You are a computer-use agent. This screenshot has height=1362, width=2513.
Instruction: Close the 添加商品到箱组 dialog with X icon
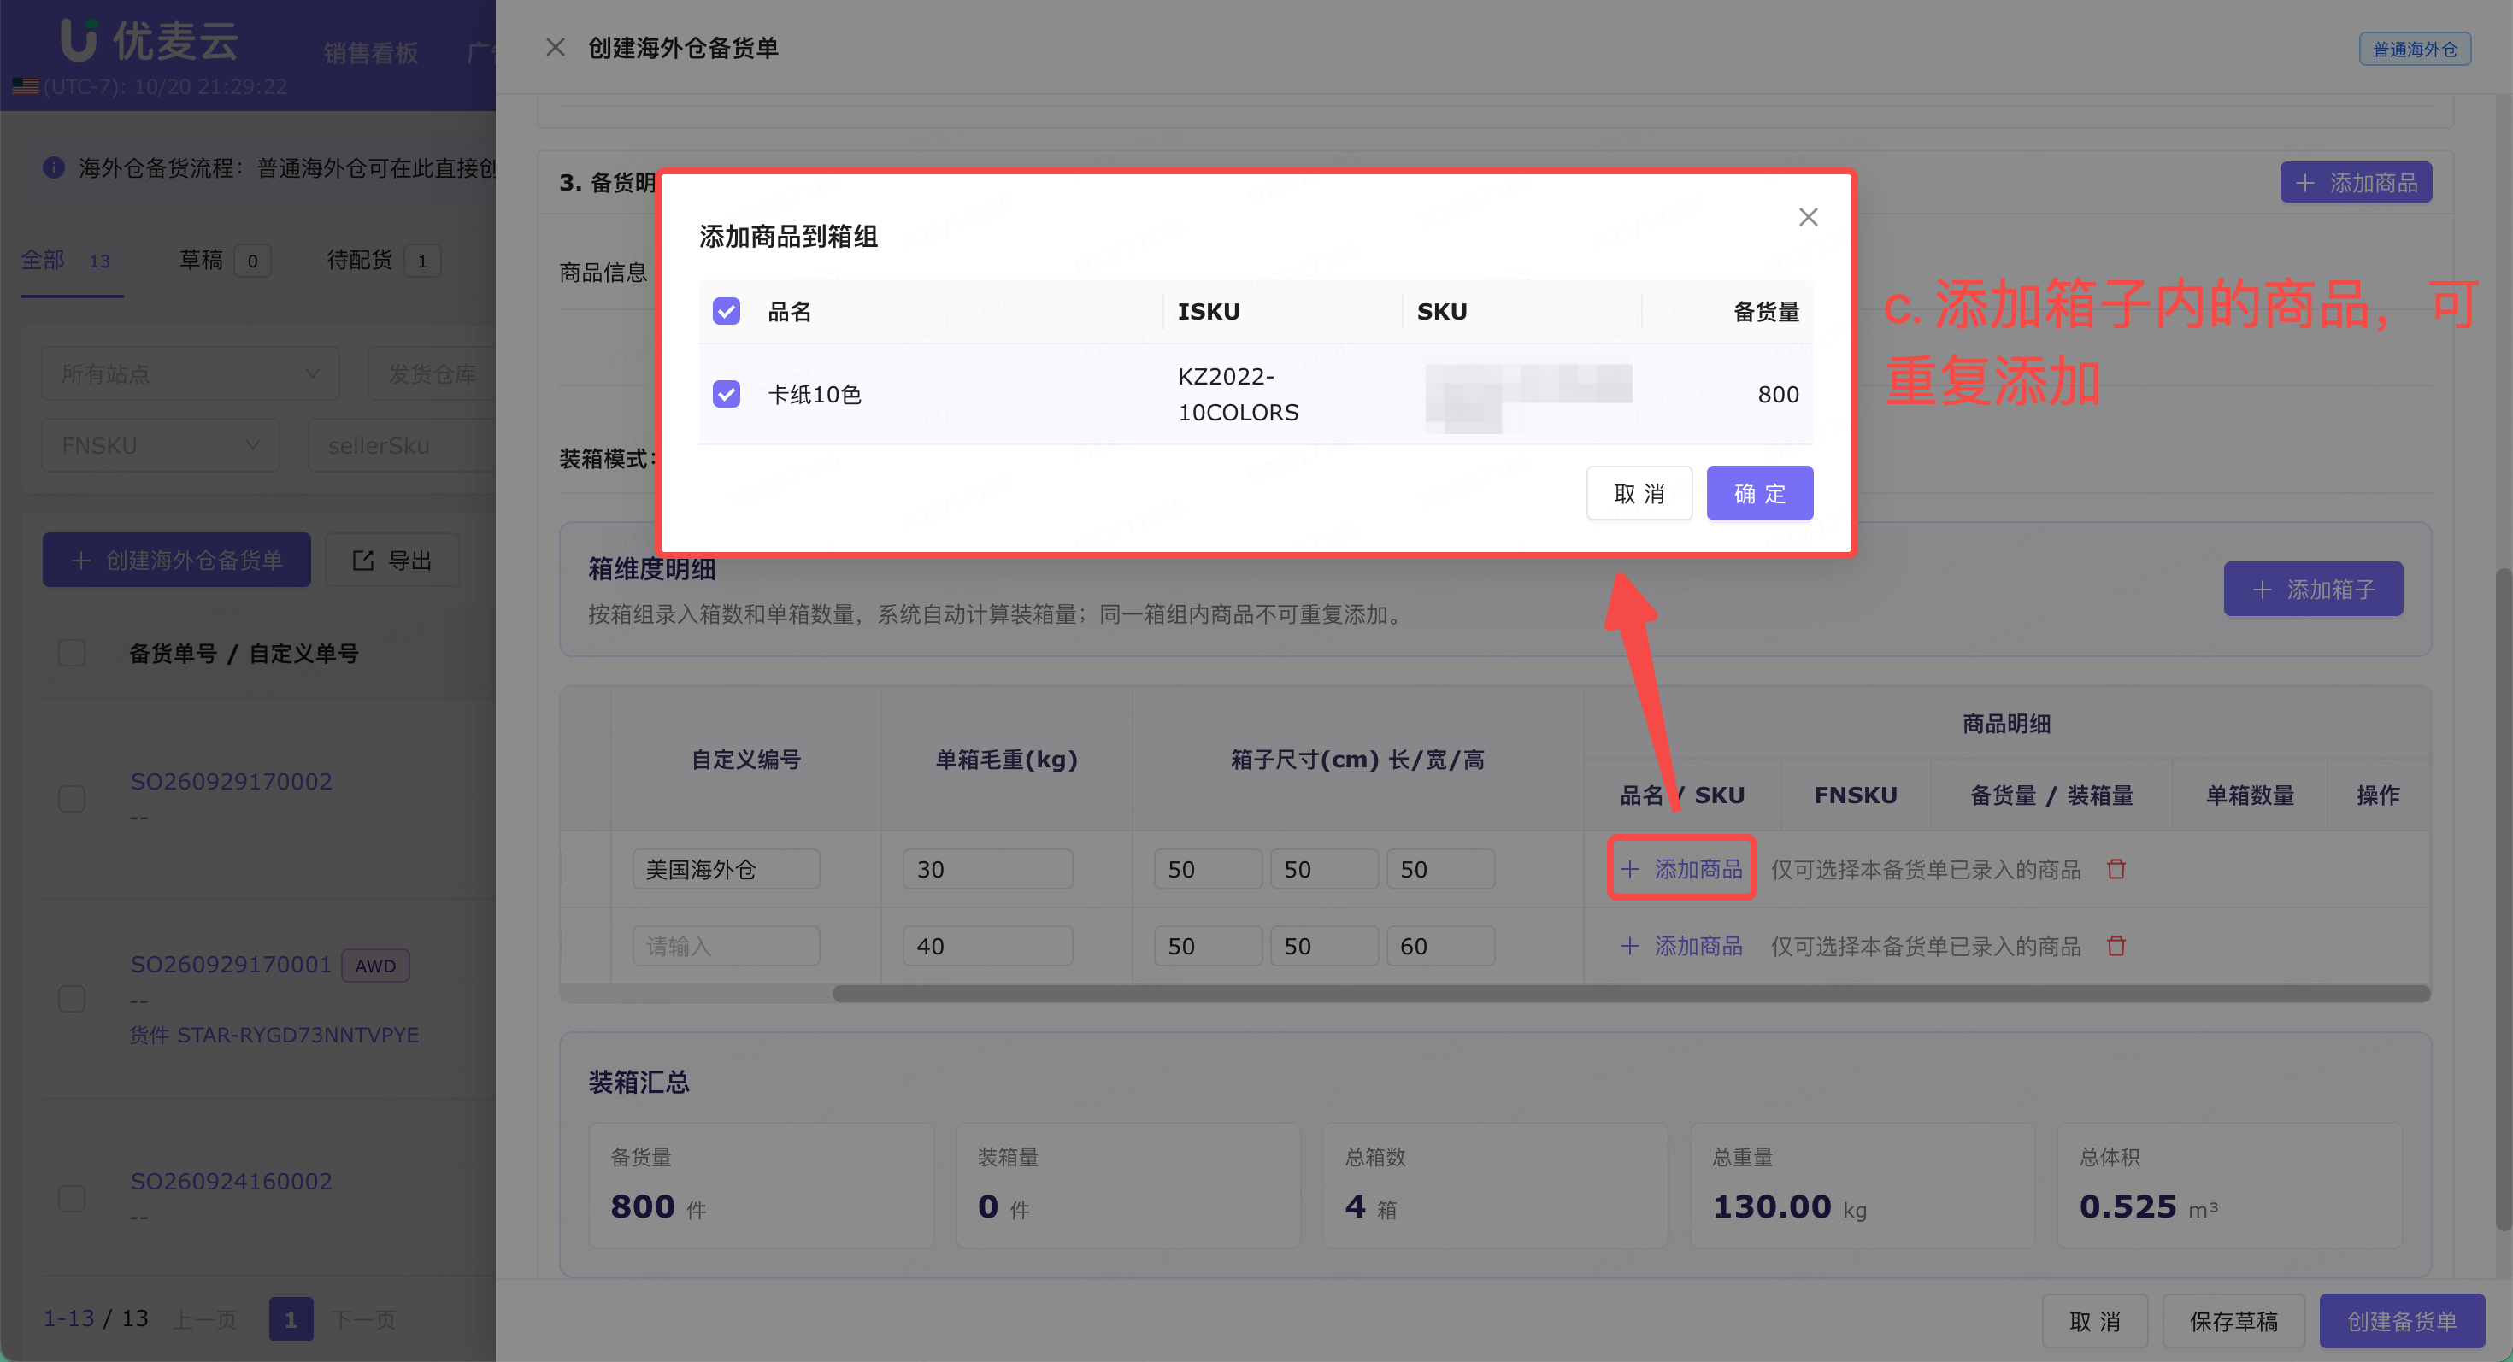tap(1808, 217)
